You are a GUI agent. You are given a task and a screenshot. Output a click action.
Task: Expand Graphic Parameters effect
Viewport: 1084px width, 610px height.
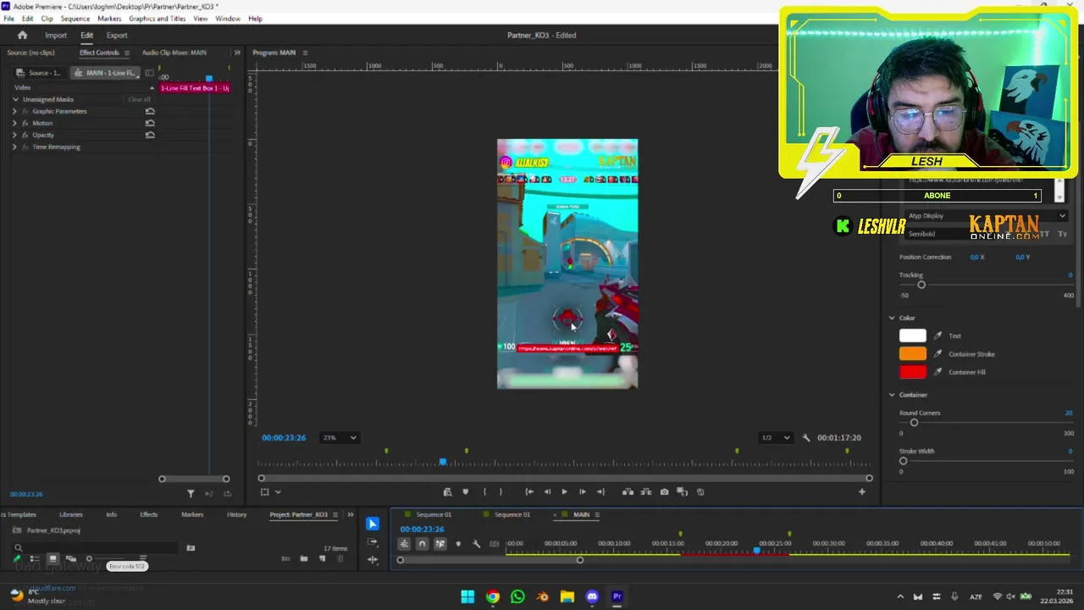[x=14, y=111]
